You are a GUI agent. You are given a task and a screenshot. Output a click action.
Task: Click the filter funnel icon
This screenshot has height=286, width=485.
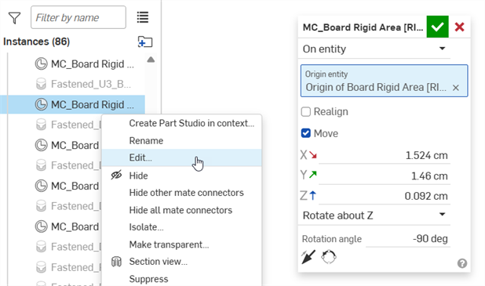(x=14, y=18)
